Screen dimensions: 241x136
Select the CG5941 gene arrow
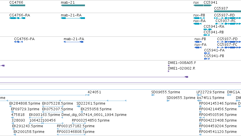(208, 5)
